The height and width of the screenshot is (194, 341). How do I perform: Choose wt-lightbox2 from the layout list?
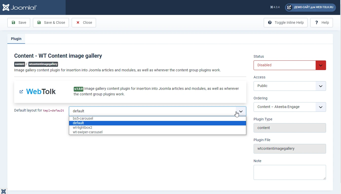click(x=158, y=127)
